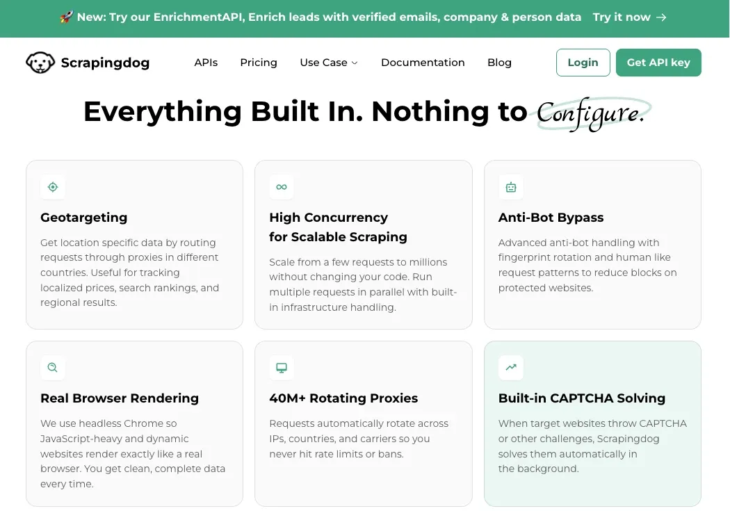The height and width of the screenshot is (511, 730).
Task: Click the Get API key button
Action: pos(658,63)
